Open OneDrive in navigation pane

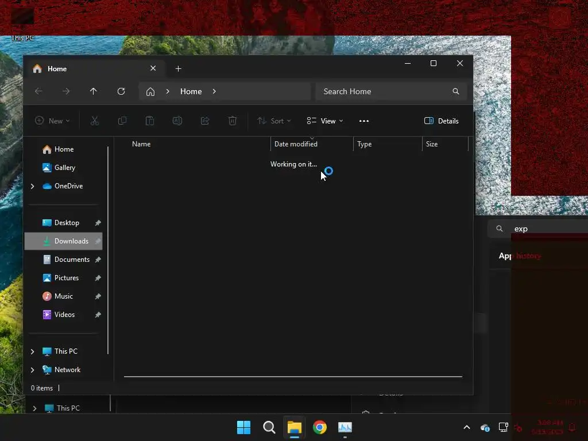coord(69,186)
